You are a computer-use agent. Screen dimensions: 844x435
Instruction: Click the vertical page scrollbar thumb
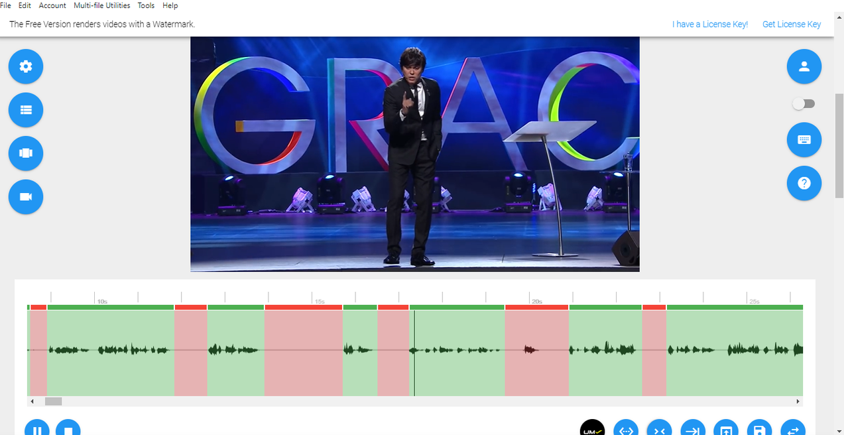pyautogui.click(x=839, y=146)
